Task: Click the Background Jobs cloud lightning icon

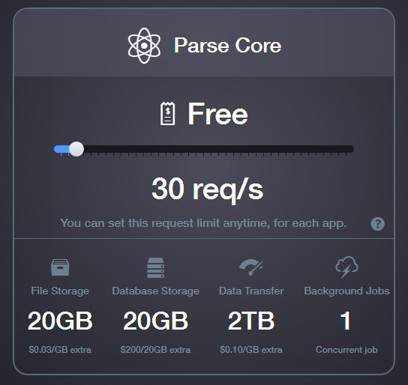Action: [x=346, y=267]
